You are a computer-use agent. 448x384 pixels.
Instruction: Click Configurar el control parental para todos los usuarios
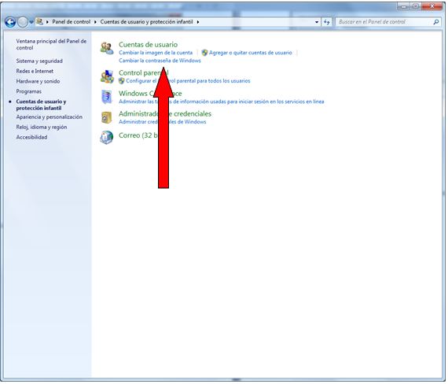pyautogui.click(x=188, y=81)
